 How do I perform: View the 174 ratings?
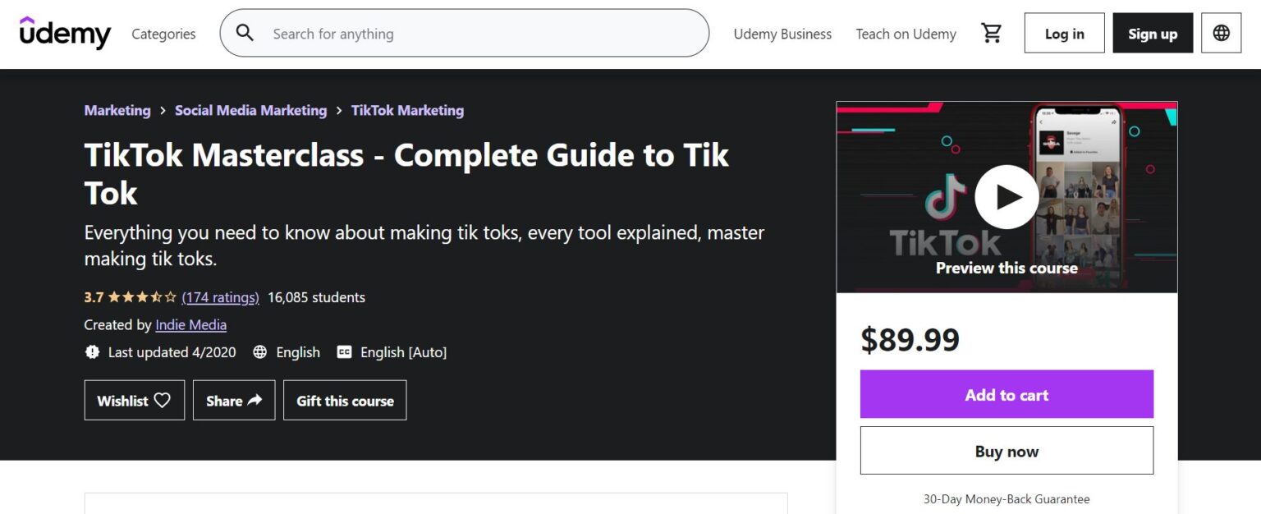pyautogui.click(x=220, y=297)
